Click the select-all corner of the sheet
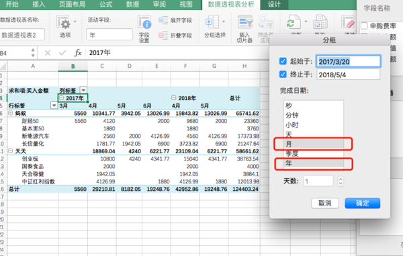403x256 pixels. click(3, 67)
